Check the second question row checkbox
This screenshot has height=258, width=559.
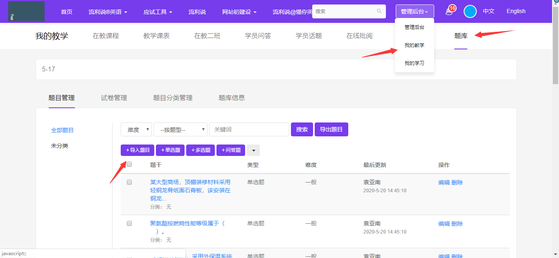click(x=129, y=223)
